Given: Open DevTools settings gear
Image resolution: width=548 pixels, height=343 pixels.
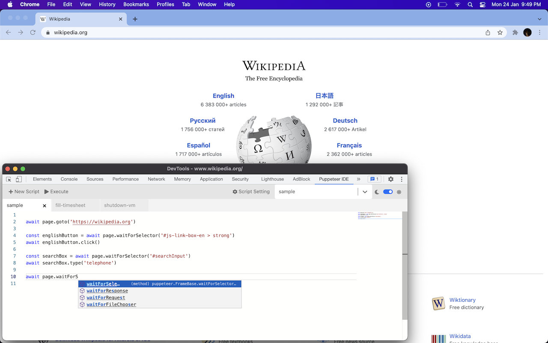Looking at the screenshot, I should (x=391, y=179).
